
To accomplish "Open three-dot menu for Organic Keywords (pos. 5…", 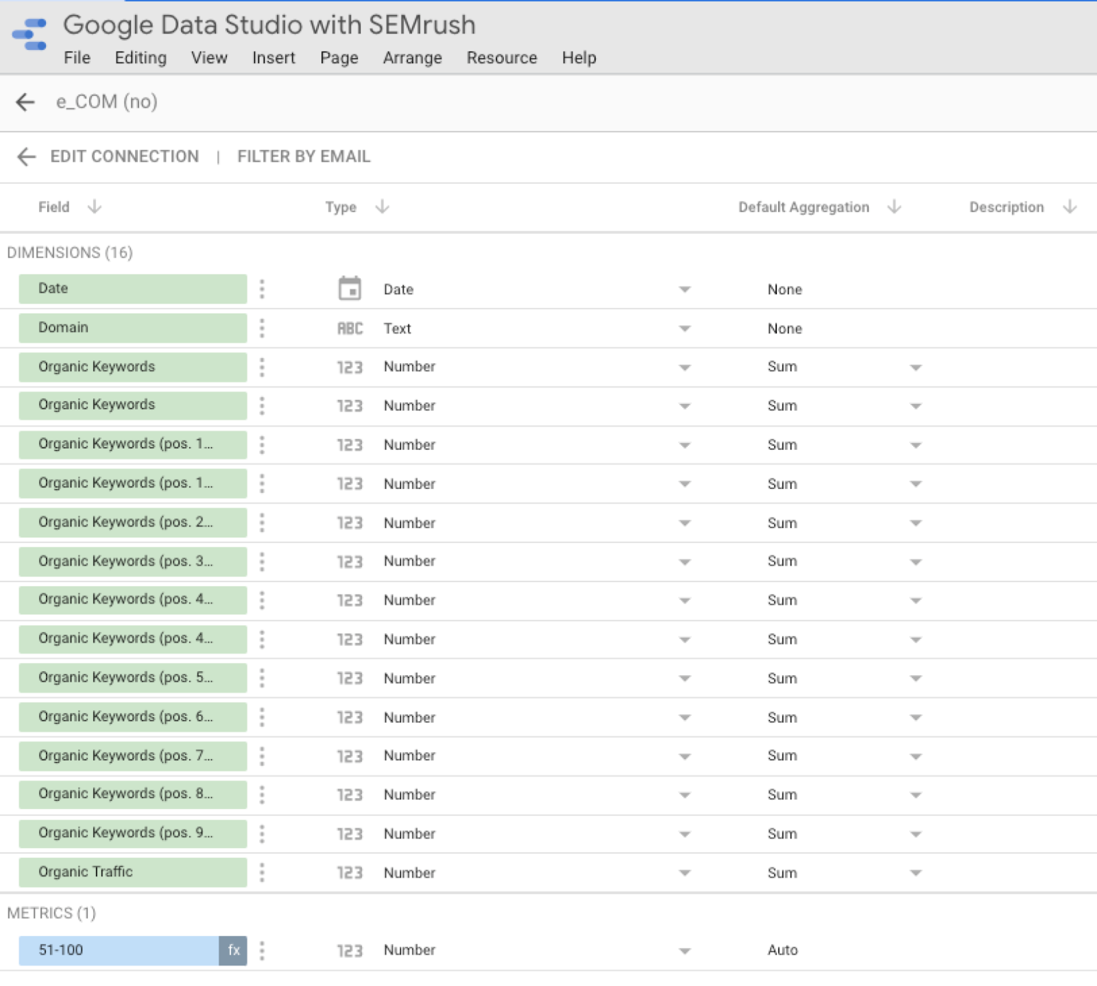I will (x=262, y=678).
